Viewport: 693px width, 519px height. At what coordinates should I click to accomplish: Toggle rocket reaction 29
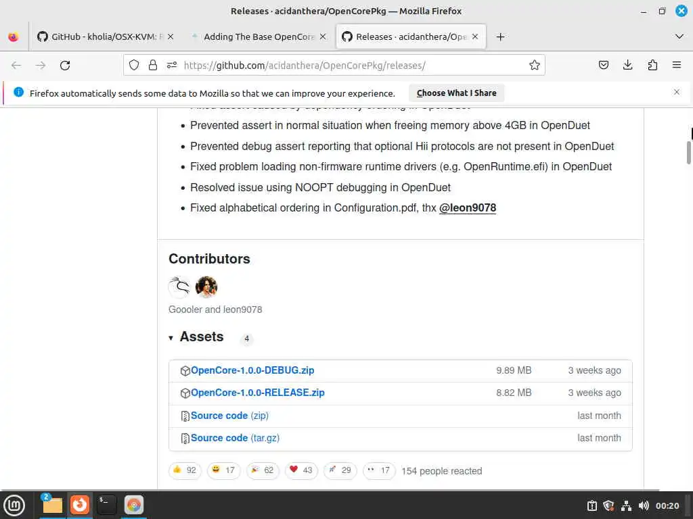pos(340,470)
